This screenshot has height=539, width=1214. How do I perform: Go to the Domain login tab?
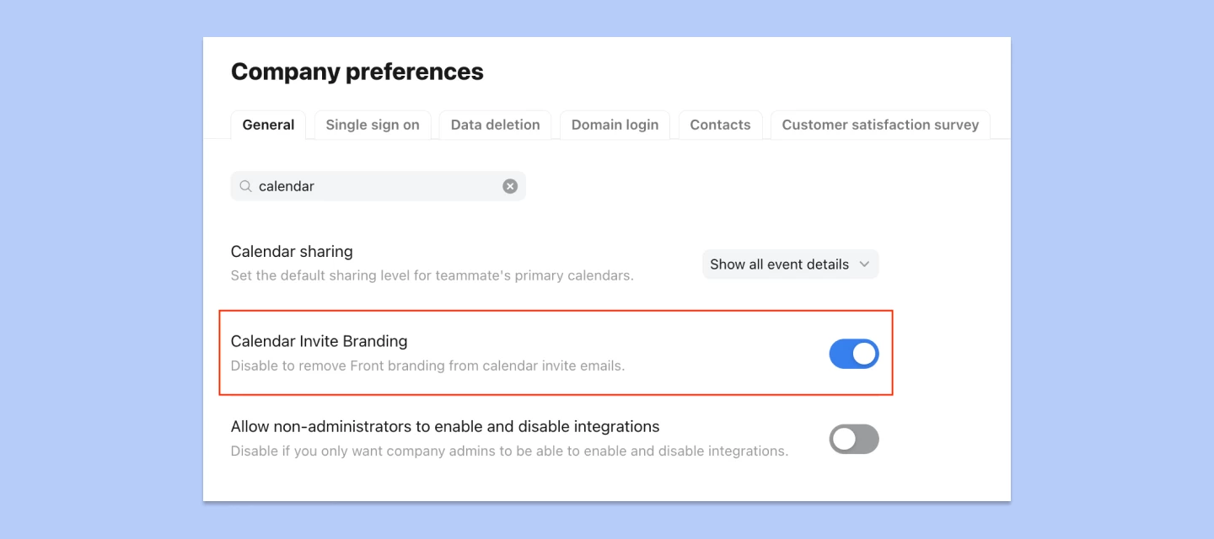pyautogui.click(x=615, y=125)
